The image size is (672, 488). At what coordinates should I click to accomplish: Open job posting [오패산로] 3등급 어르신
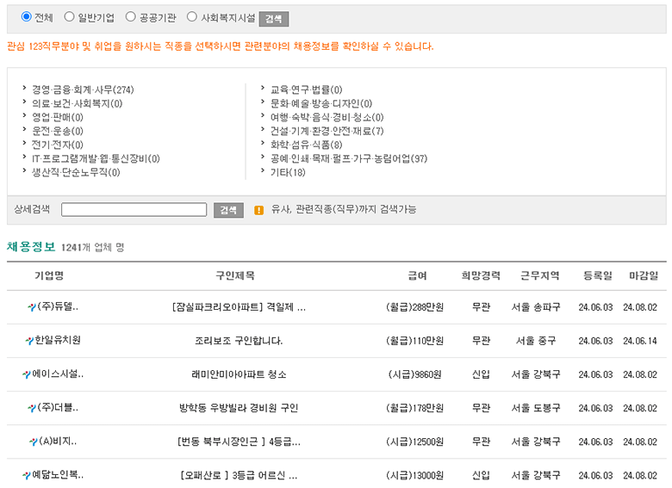point(239,475)
